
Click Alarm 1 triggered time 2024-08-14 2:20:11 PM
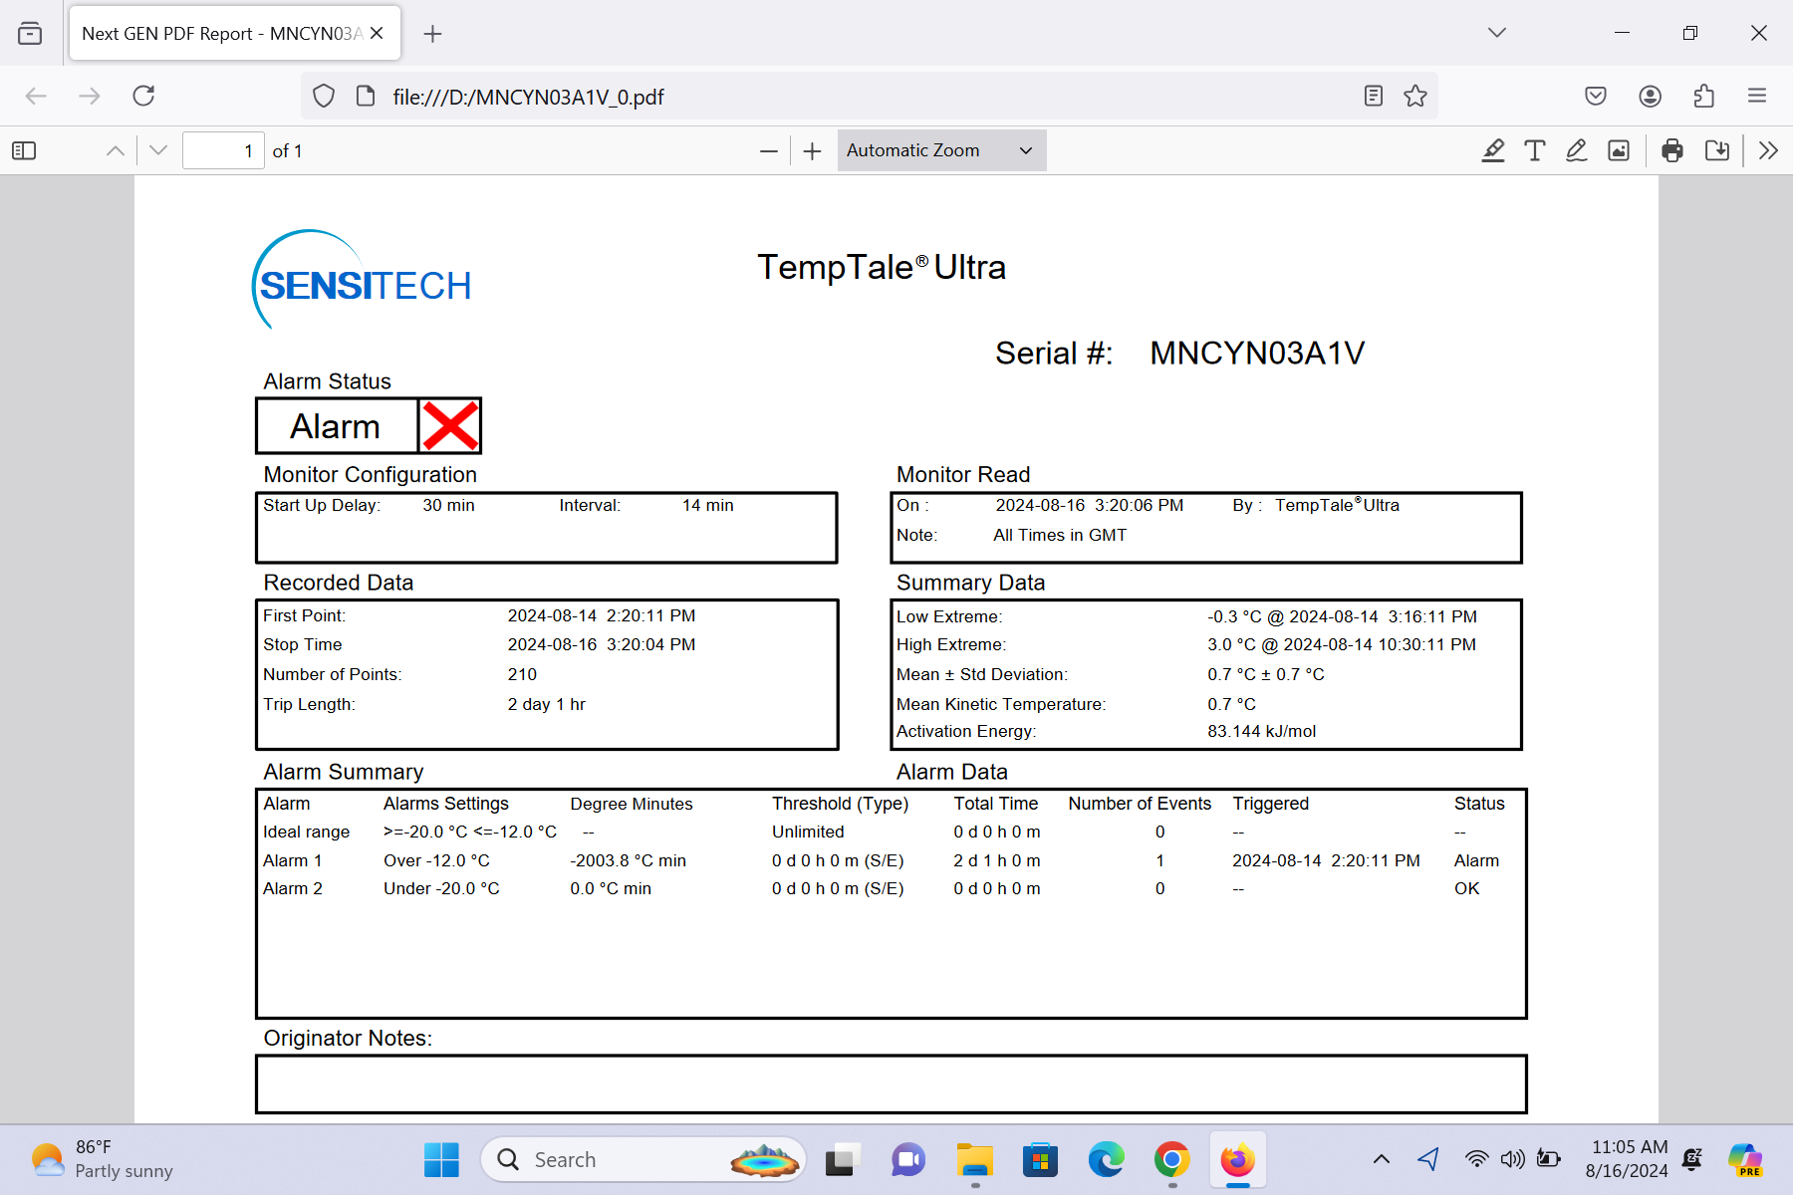tap(1326, 860)
